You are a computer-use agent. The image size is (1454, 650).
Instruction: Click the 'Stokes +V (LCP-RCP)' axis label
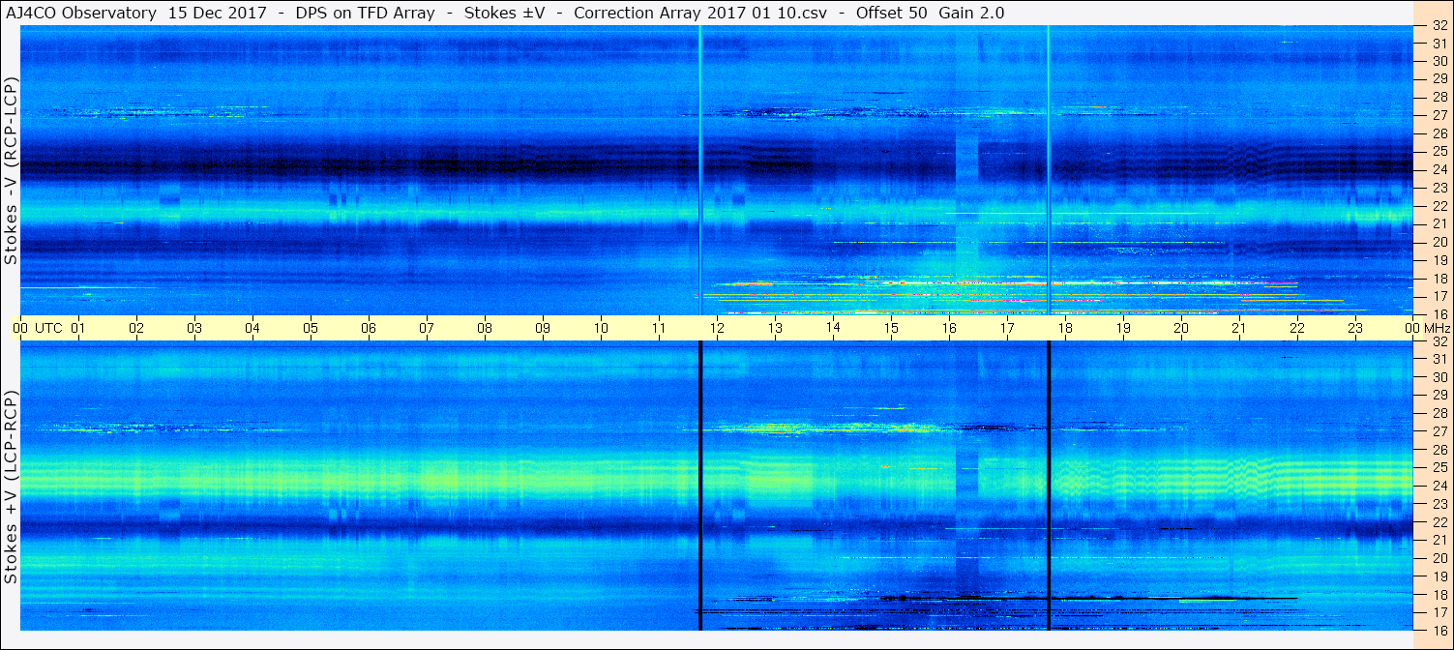pyautogui.click(x=11, y=487)
